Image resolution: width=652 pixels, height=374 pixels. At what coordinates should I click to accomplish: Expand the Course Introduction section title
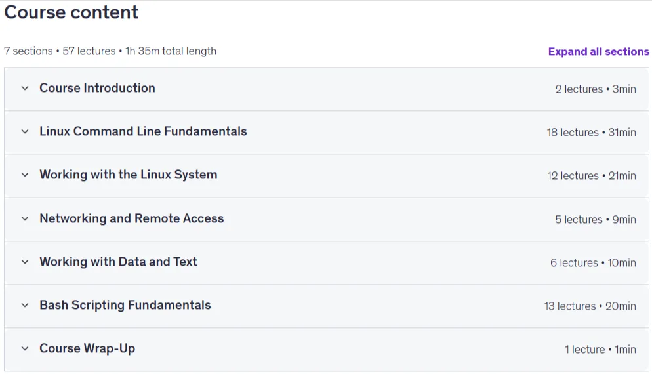[97, 88]
